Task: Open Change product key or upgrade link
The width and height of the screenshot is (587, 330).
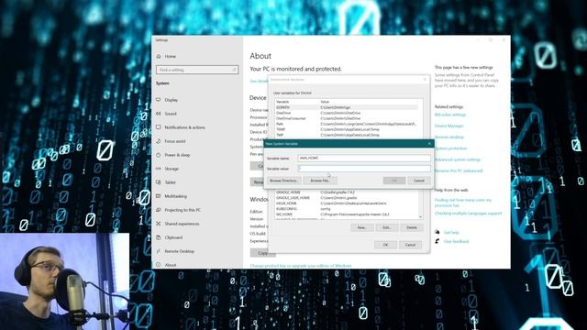Action: click(x=301, y=266)
